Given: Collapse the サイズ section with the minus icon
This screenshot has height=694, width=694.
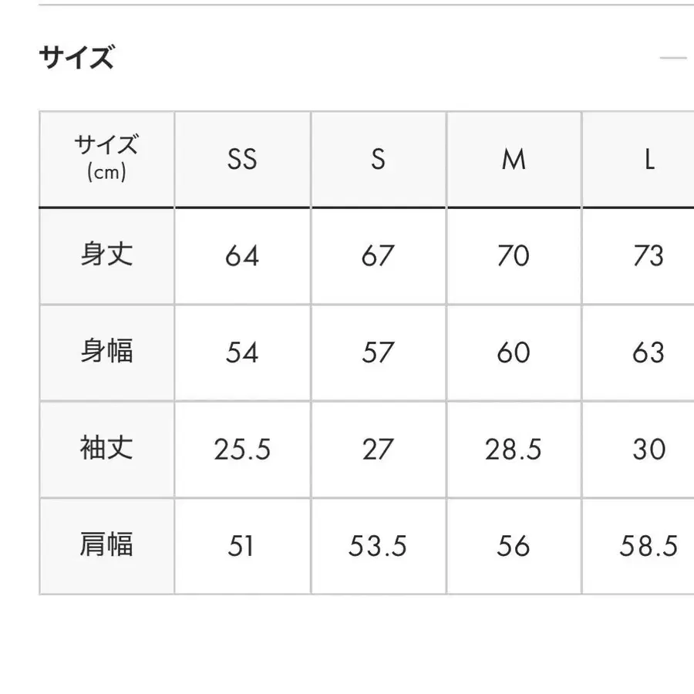Looking at the screenshot, I should [673, 59].
